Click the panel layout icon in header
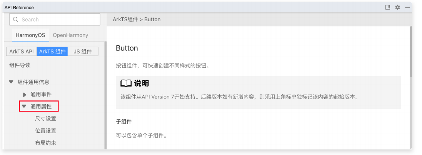The image size is (422, 155). (388, 7)
